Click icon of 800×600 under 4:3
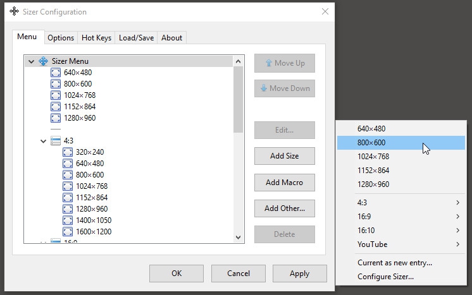The height and width of the screenshot is (295, 472). coord(68,175)
